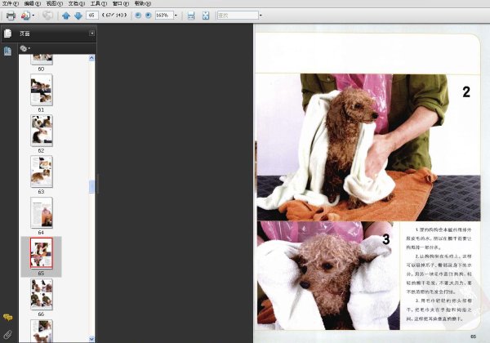Screen dimensions: 490x343
Task: Open the 工具 (Tools) menu
Action: (99, 3)
